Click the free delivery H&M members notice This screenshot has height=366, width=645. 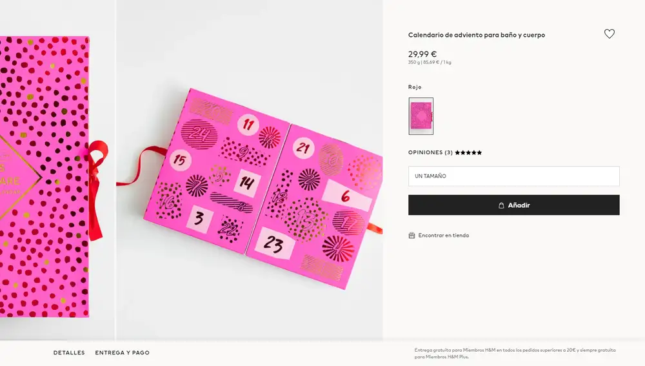[515, 353]
